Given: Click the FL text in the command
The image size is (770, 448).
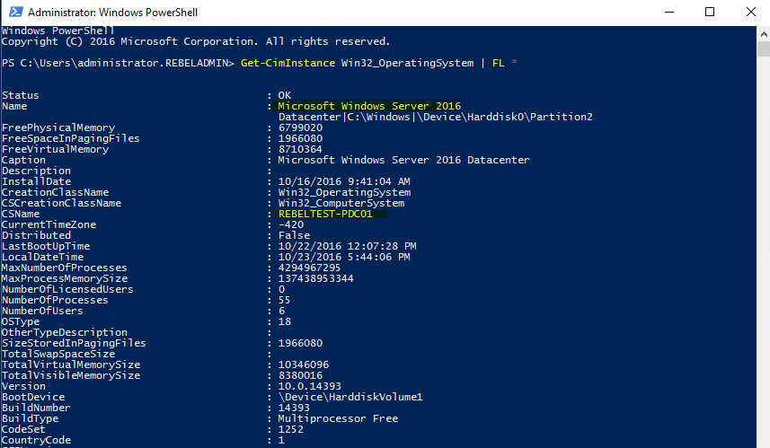Looking at the screenshot, I should point(498,63).
